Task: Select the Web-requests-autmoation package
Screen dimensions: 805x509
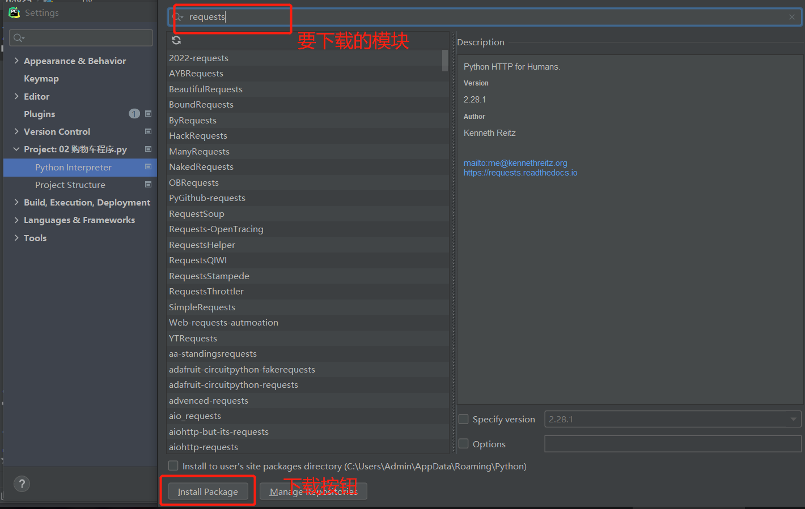Action: (x=308, y=323)
